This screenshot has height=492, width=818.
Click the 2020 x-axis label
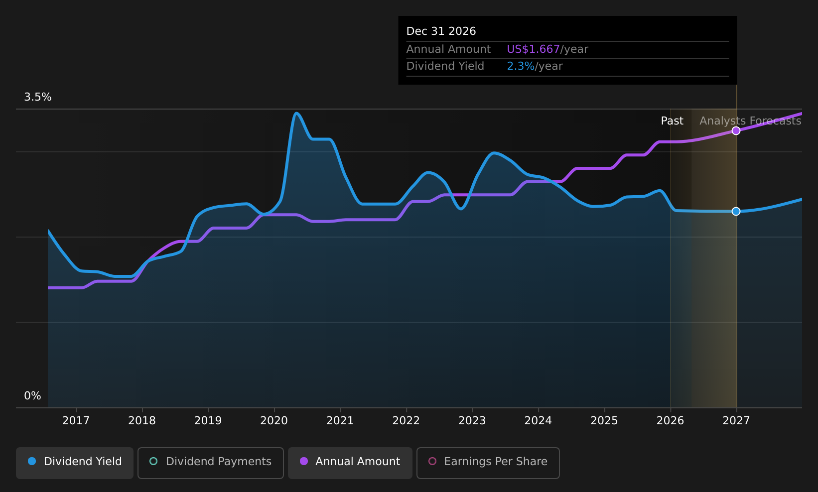coord(274,421)
